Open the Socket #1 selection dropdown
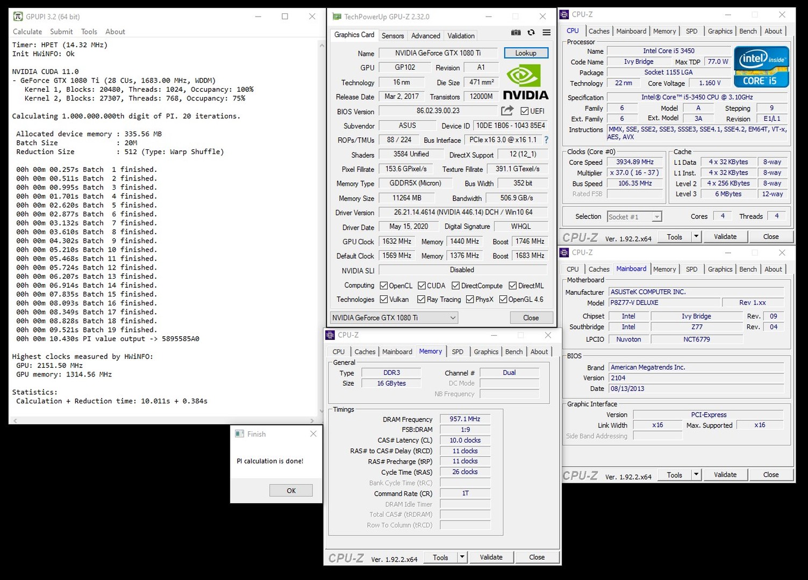808x580 pixels. [x=634, y=216]
